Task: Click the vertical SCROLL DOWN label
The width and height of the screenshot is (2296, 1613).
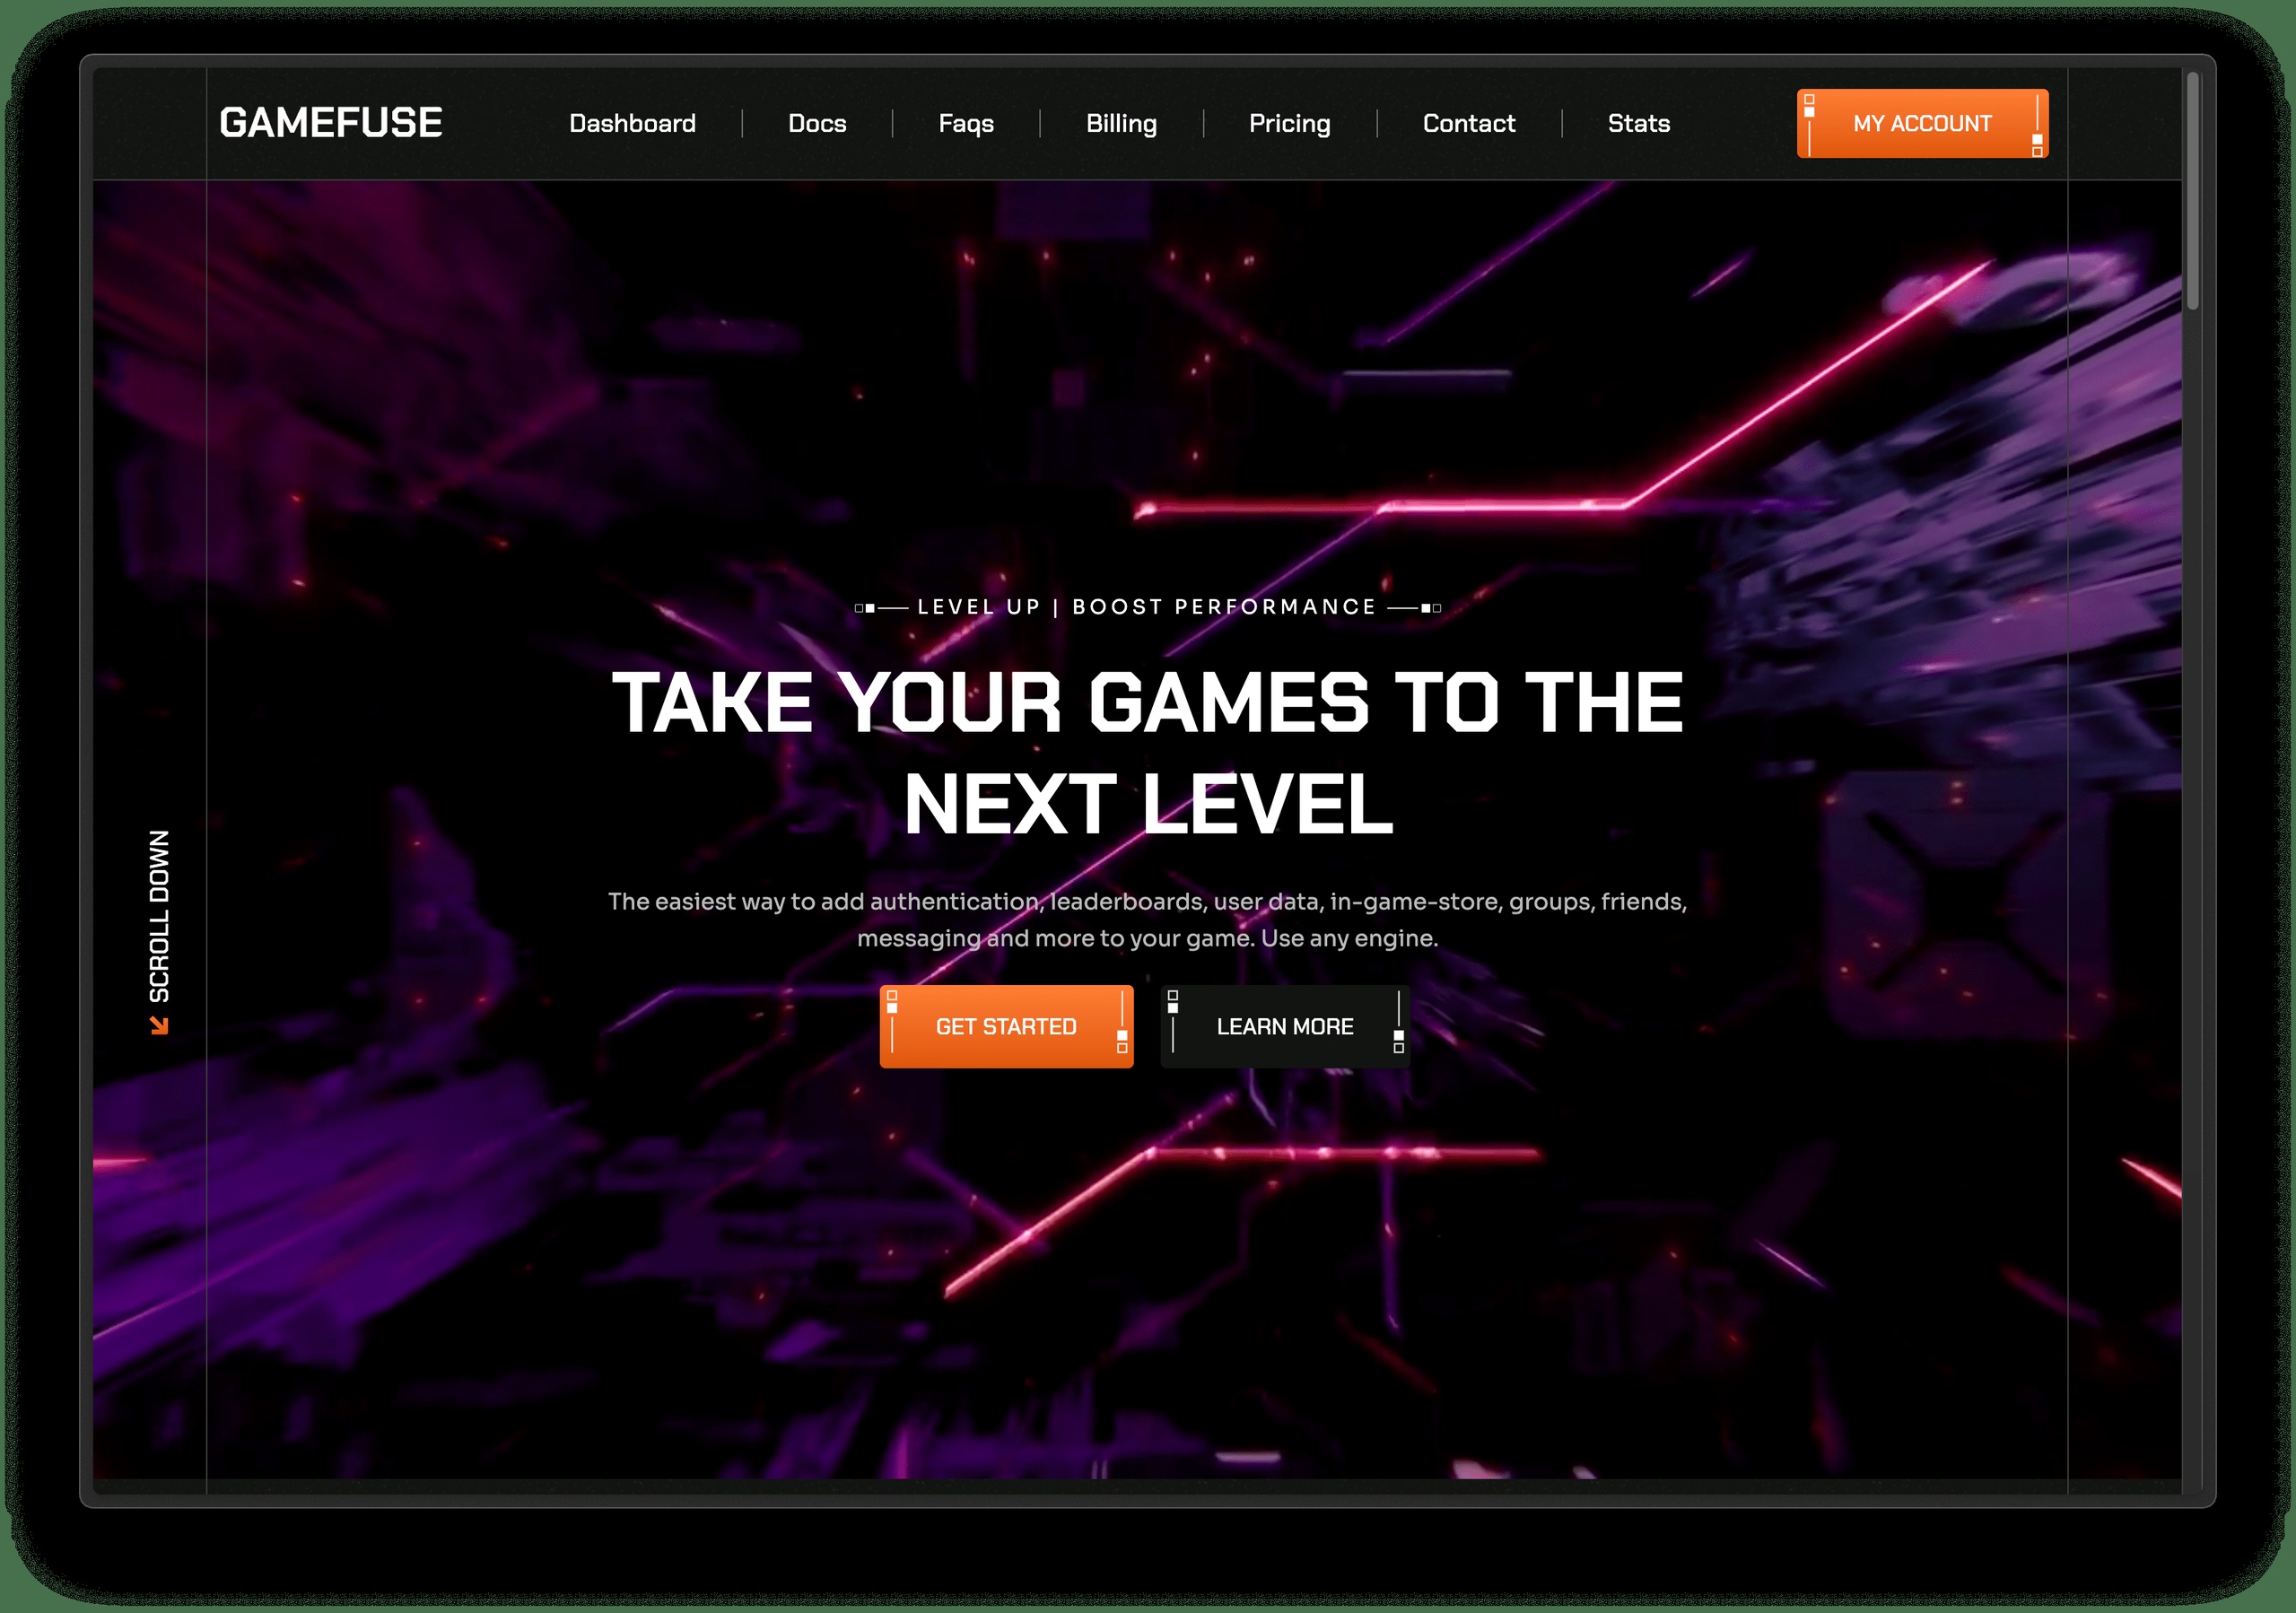Action: click(x=159, y=916)
